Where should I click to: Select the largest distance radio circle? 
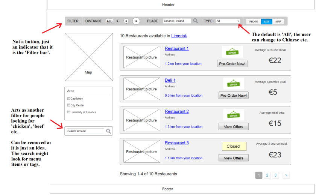[x=136, y=21]
